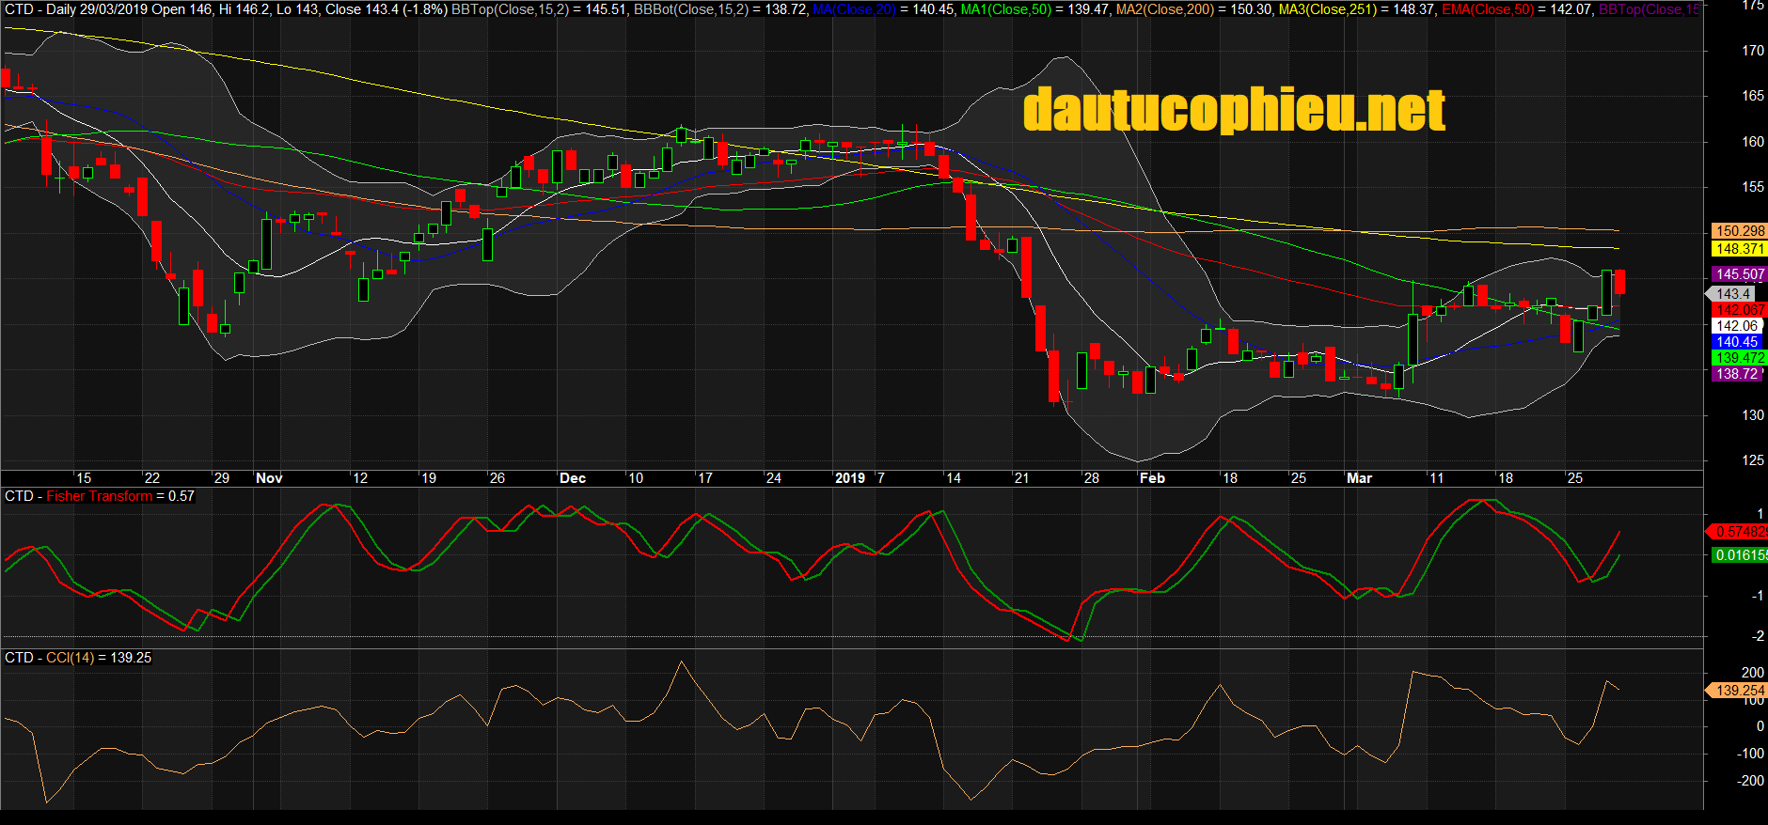Click the -100 value on CCI axis
This screenshot has width=1768, height=825.
click(x=1750, y=754)
